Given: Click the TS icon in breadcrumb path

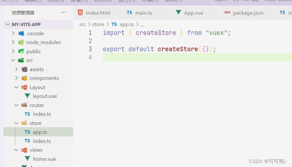Looking at the screenshot, I should (x=114, y=24).
